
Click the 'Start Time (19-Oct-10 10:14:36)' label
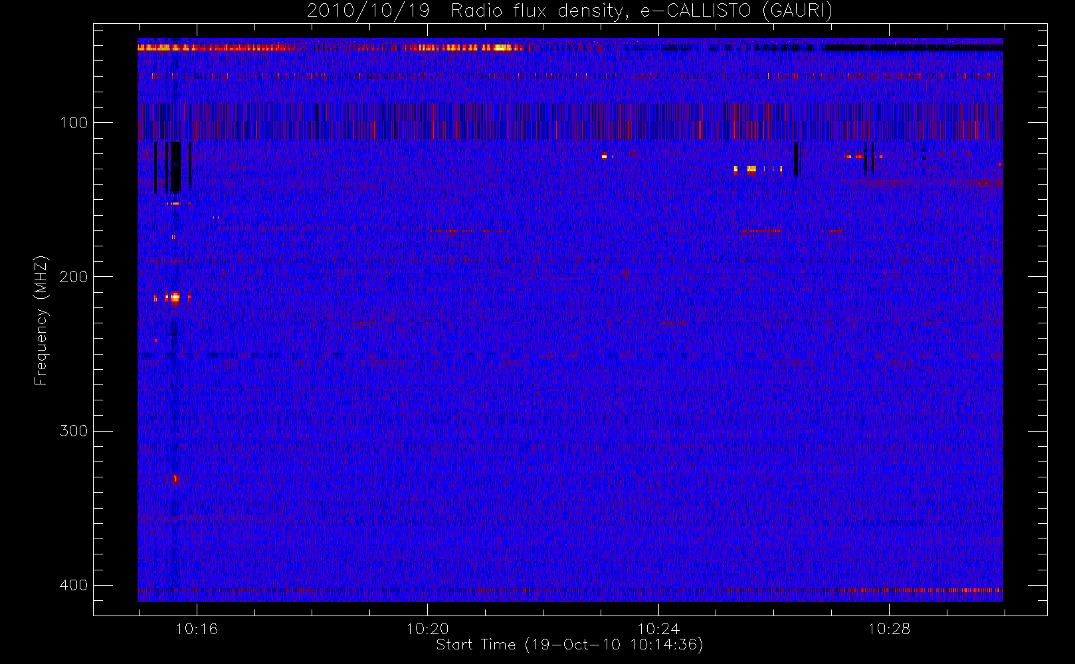pos(569,645)
